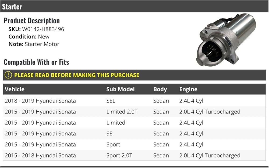Select the Limited 2.0T sub model row
269x168 pixels.
point(134,112)
